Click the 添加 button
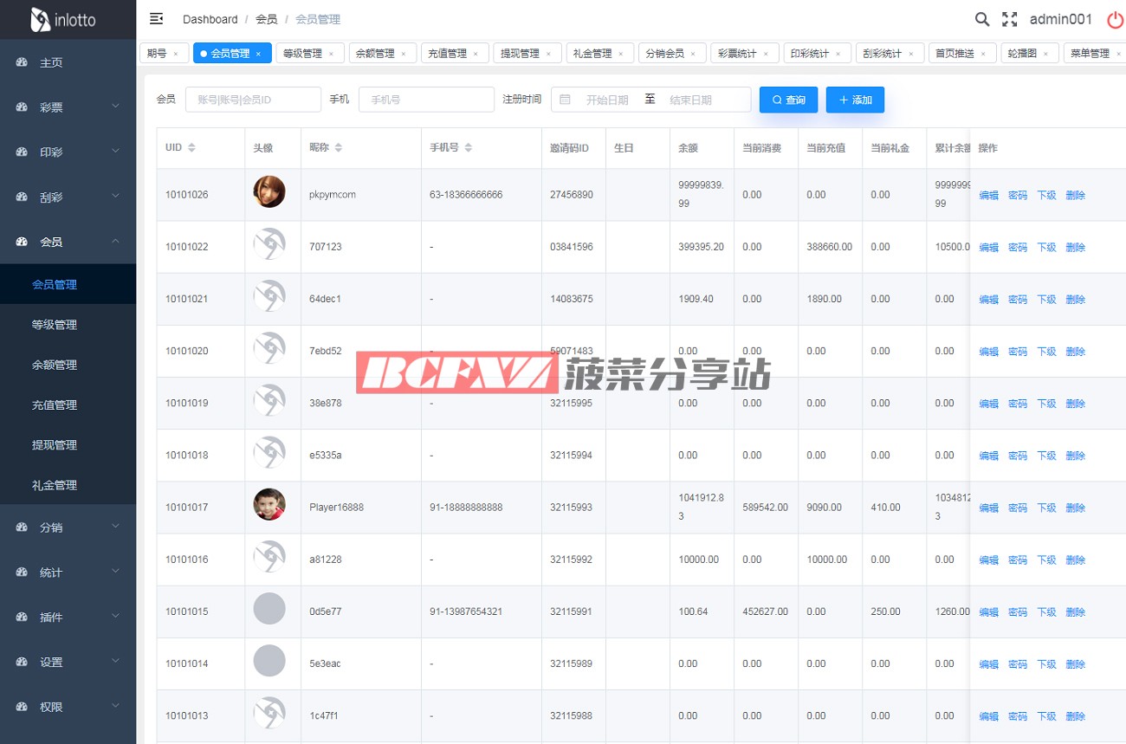 (x=855, y=100)
